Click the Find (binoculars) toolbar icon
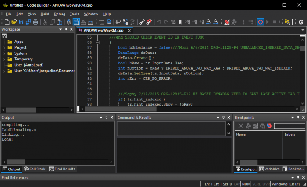This screenshot has width=307, height=187. click(118, 21)
